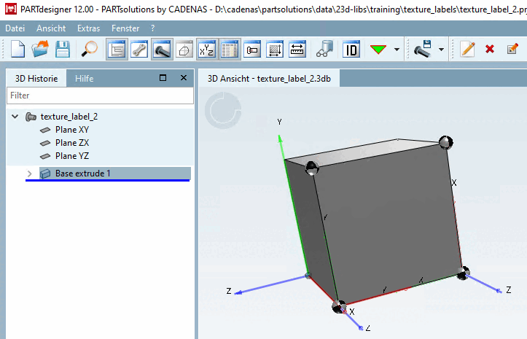Switch to the Hilfe tab
This screenshot has height=339, width=527.
click(x=84, y=78)
